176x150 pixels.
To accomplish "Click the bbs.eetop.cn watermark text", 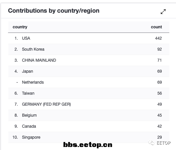I will (x=87, y=145).
